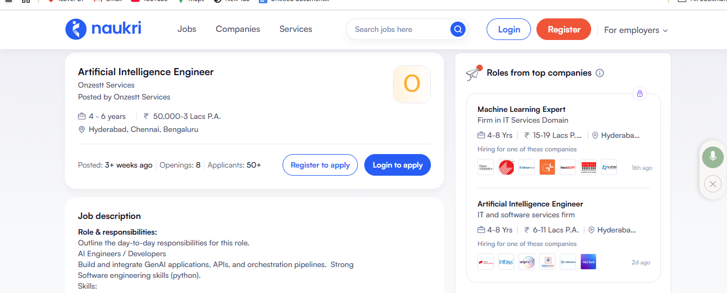Viewport: 727px width, 293px height.
Task: Focus the Search jobs here field
Action: click(x=398, y=29)
